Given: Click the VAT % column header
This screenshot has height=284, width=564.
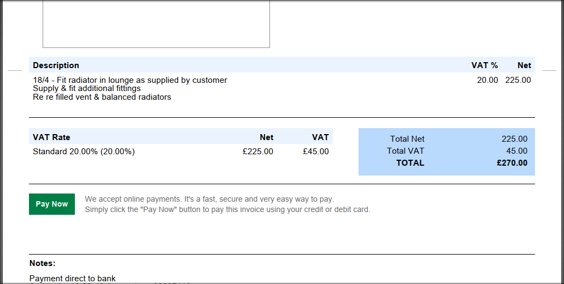Looking at the screenshot, I should (x=484, y=65).
